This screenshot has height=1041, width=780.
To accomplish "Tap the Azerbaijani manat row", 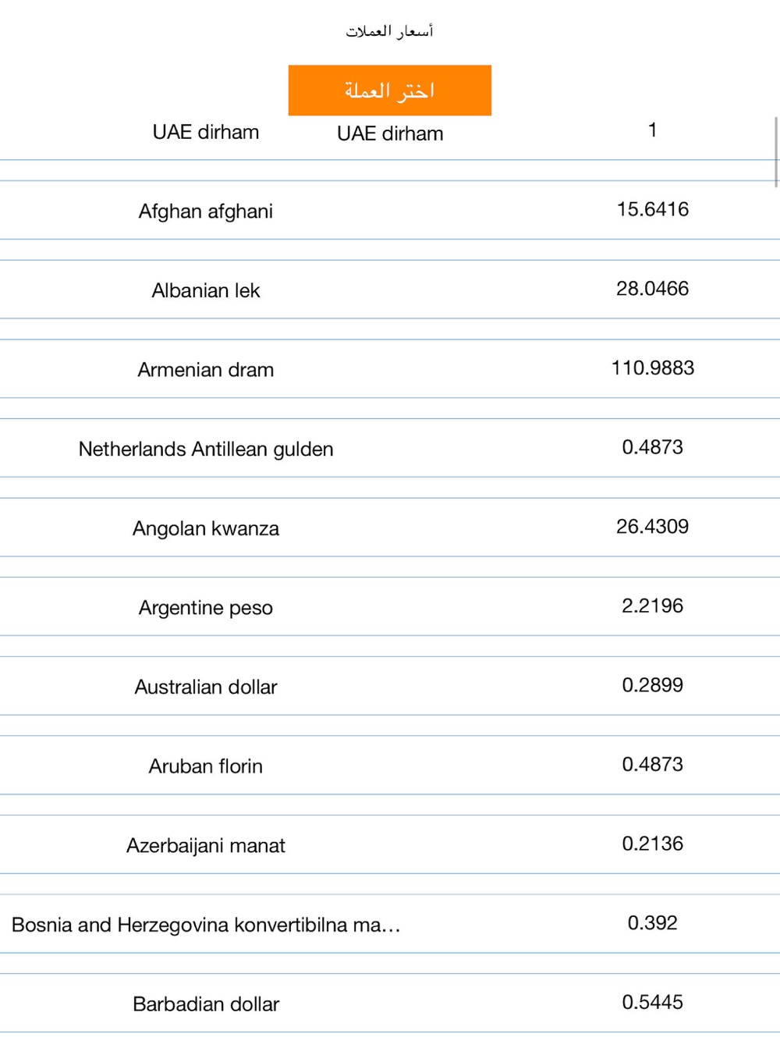I will point(206,845).
